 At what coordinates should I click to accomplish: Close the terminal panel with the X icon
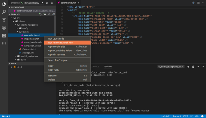click(x=203, y=67)
